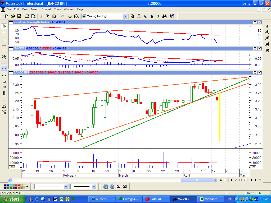Click the zoom in plus circle icon

click(x=245, y=180)
